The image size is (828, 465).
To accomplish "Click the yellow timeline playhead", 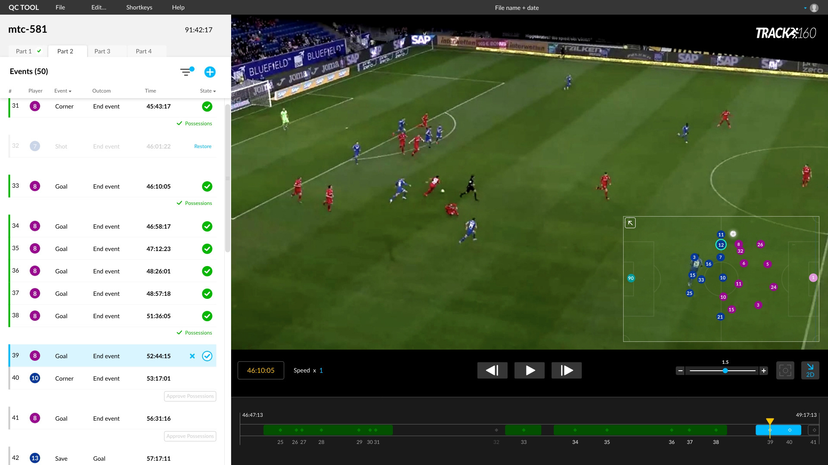I will click(x=770, y=422).
